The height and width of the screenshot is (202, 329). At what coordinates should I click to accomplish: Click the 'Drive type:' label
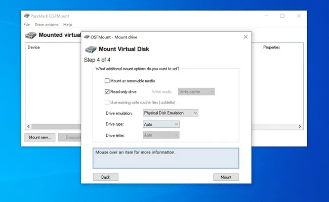click(x=114, y=124)
